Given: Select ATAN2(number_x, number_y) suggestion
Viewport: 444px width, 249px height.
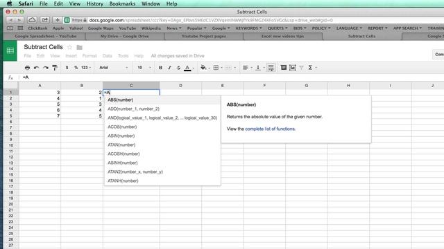Looking at the screenshot, I should [162, 172].
